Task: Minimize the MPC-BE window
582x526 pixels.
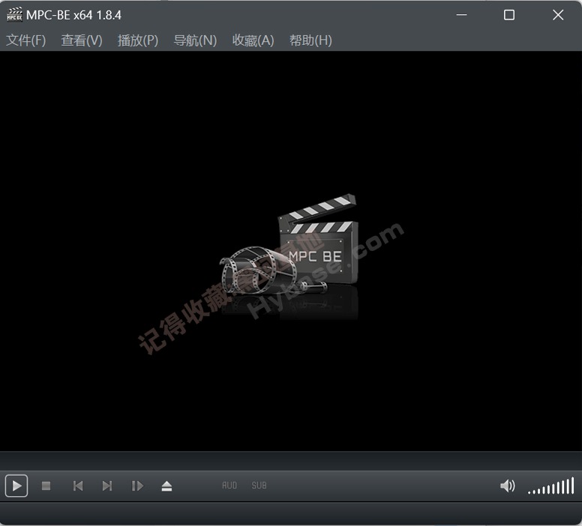Action: pyautogui.click(x=462, y=15)
